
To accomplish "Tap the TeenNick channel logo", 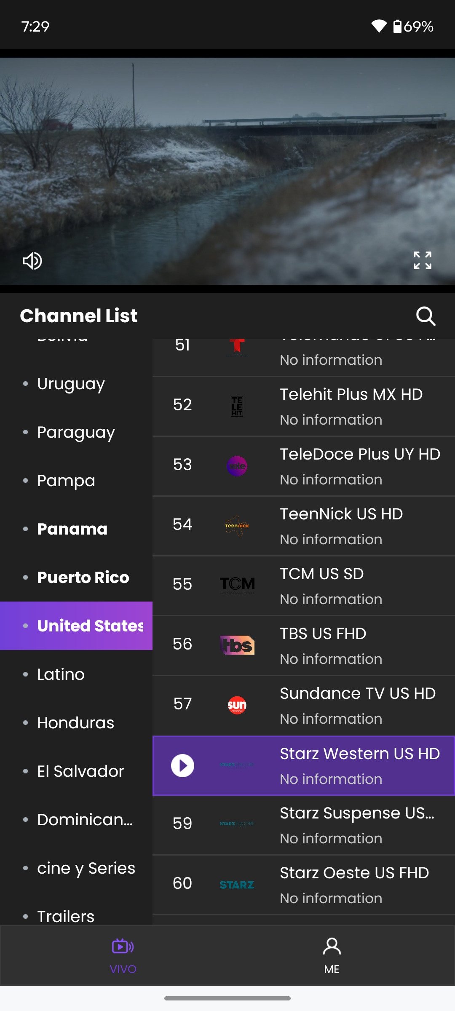I will 237,525.
